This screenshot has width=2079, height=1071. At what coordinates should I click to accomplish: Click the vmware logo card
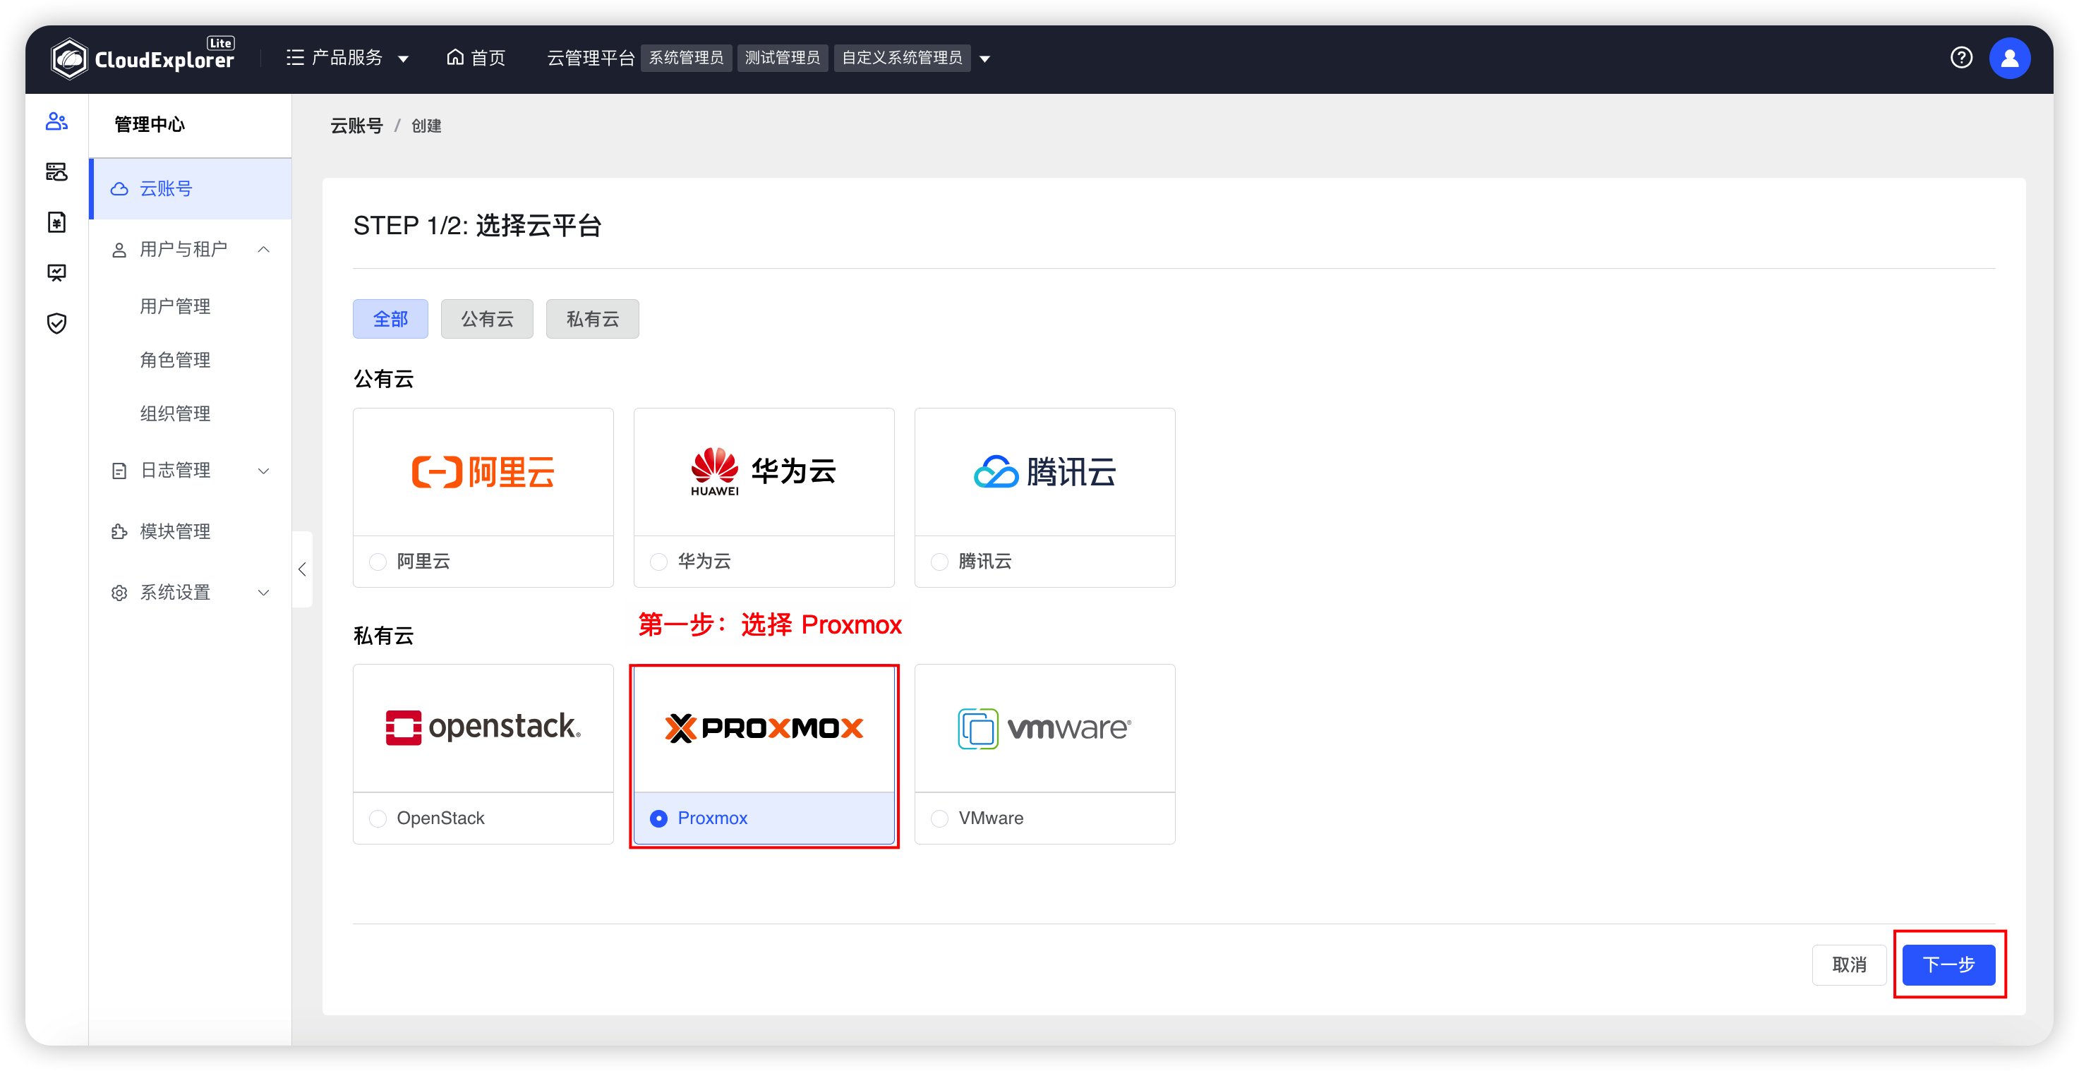[1044, 728]
